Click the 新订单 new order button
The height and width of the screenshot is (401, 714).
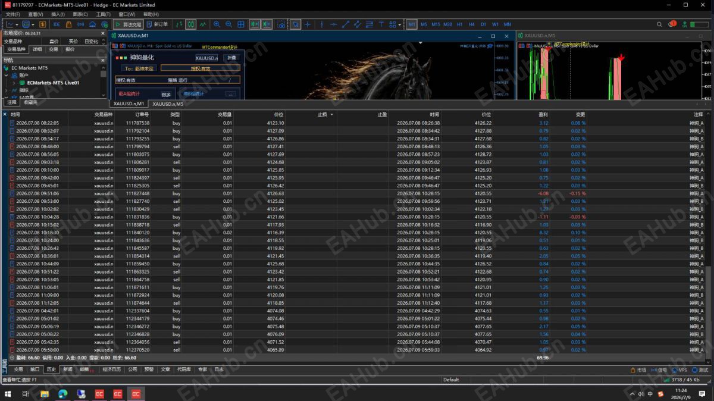coord(157,24)
